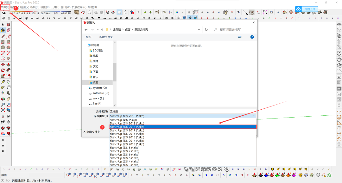Open the view options dropdown arrow
The image size is (342, 183).
tap(244, 37)
